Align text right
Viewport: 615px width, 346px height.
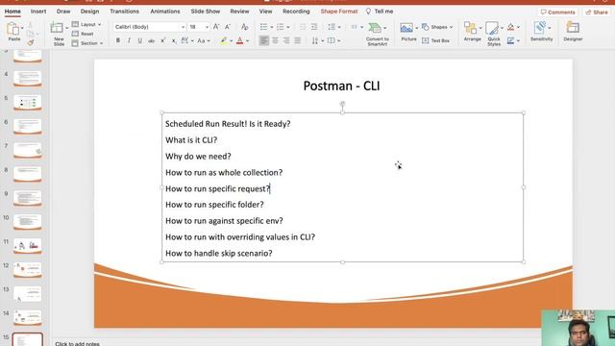[286, 40]
